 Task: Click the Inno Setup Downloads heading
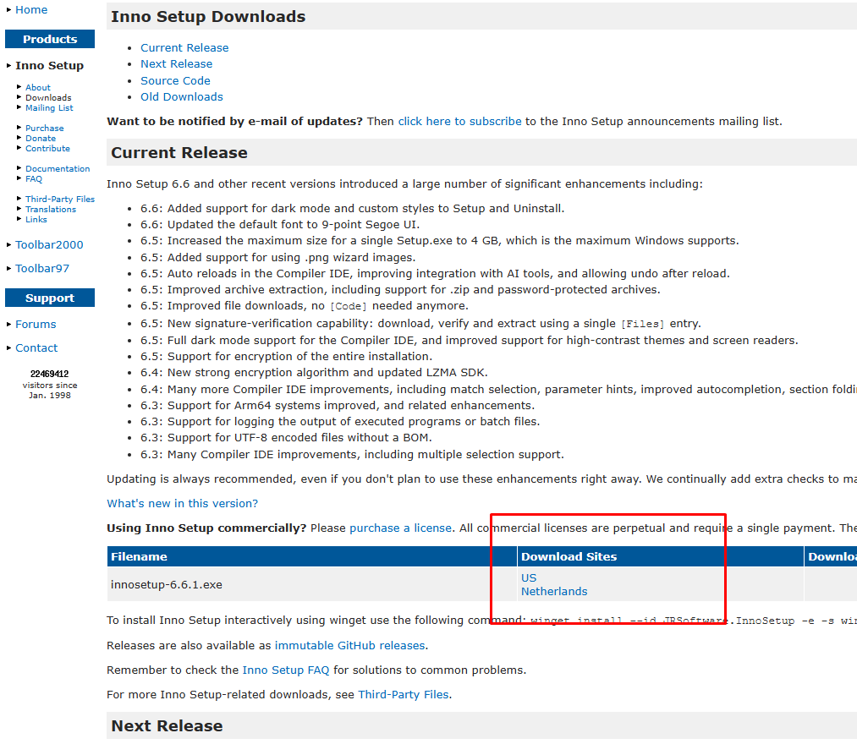coord(207,17)
